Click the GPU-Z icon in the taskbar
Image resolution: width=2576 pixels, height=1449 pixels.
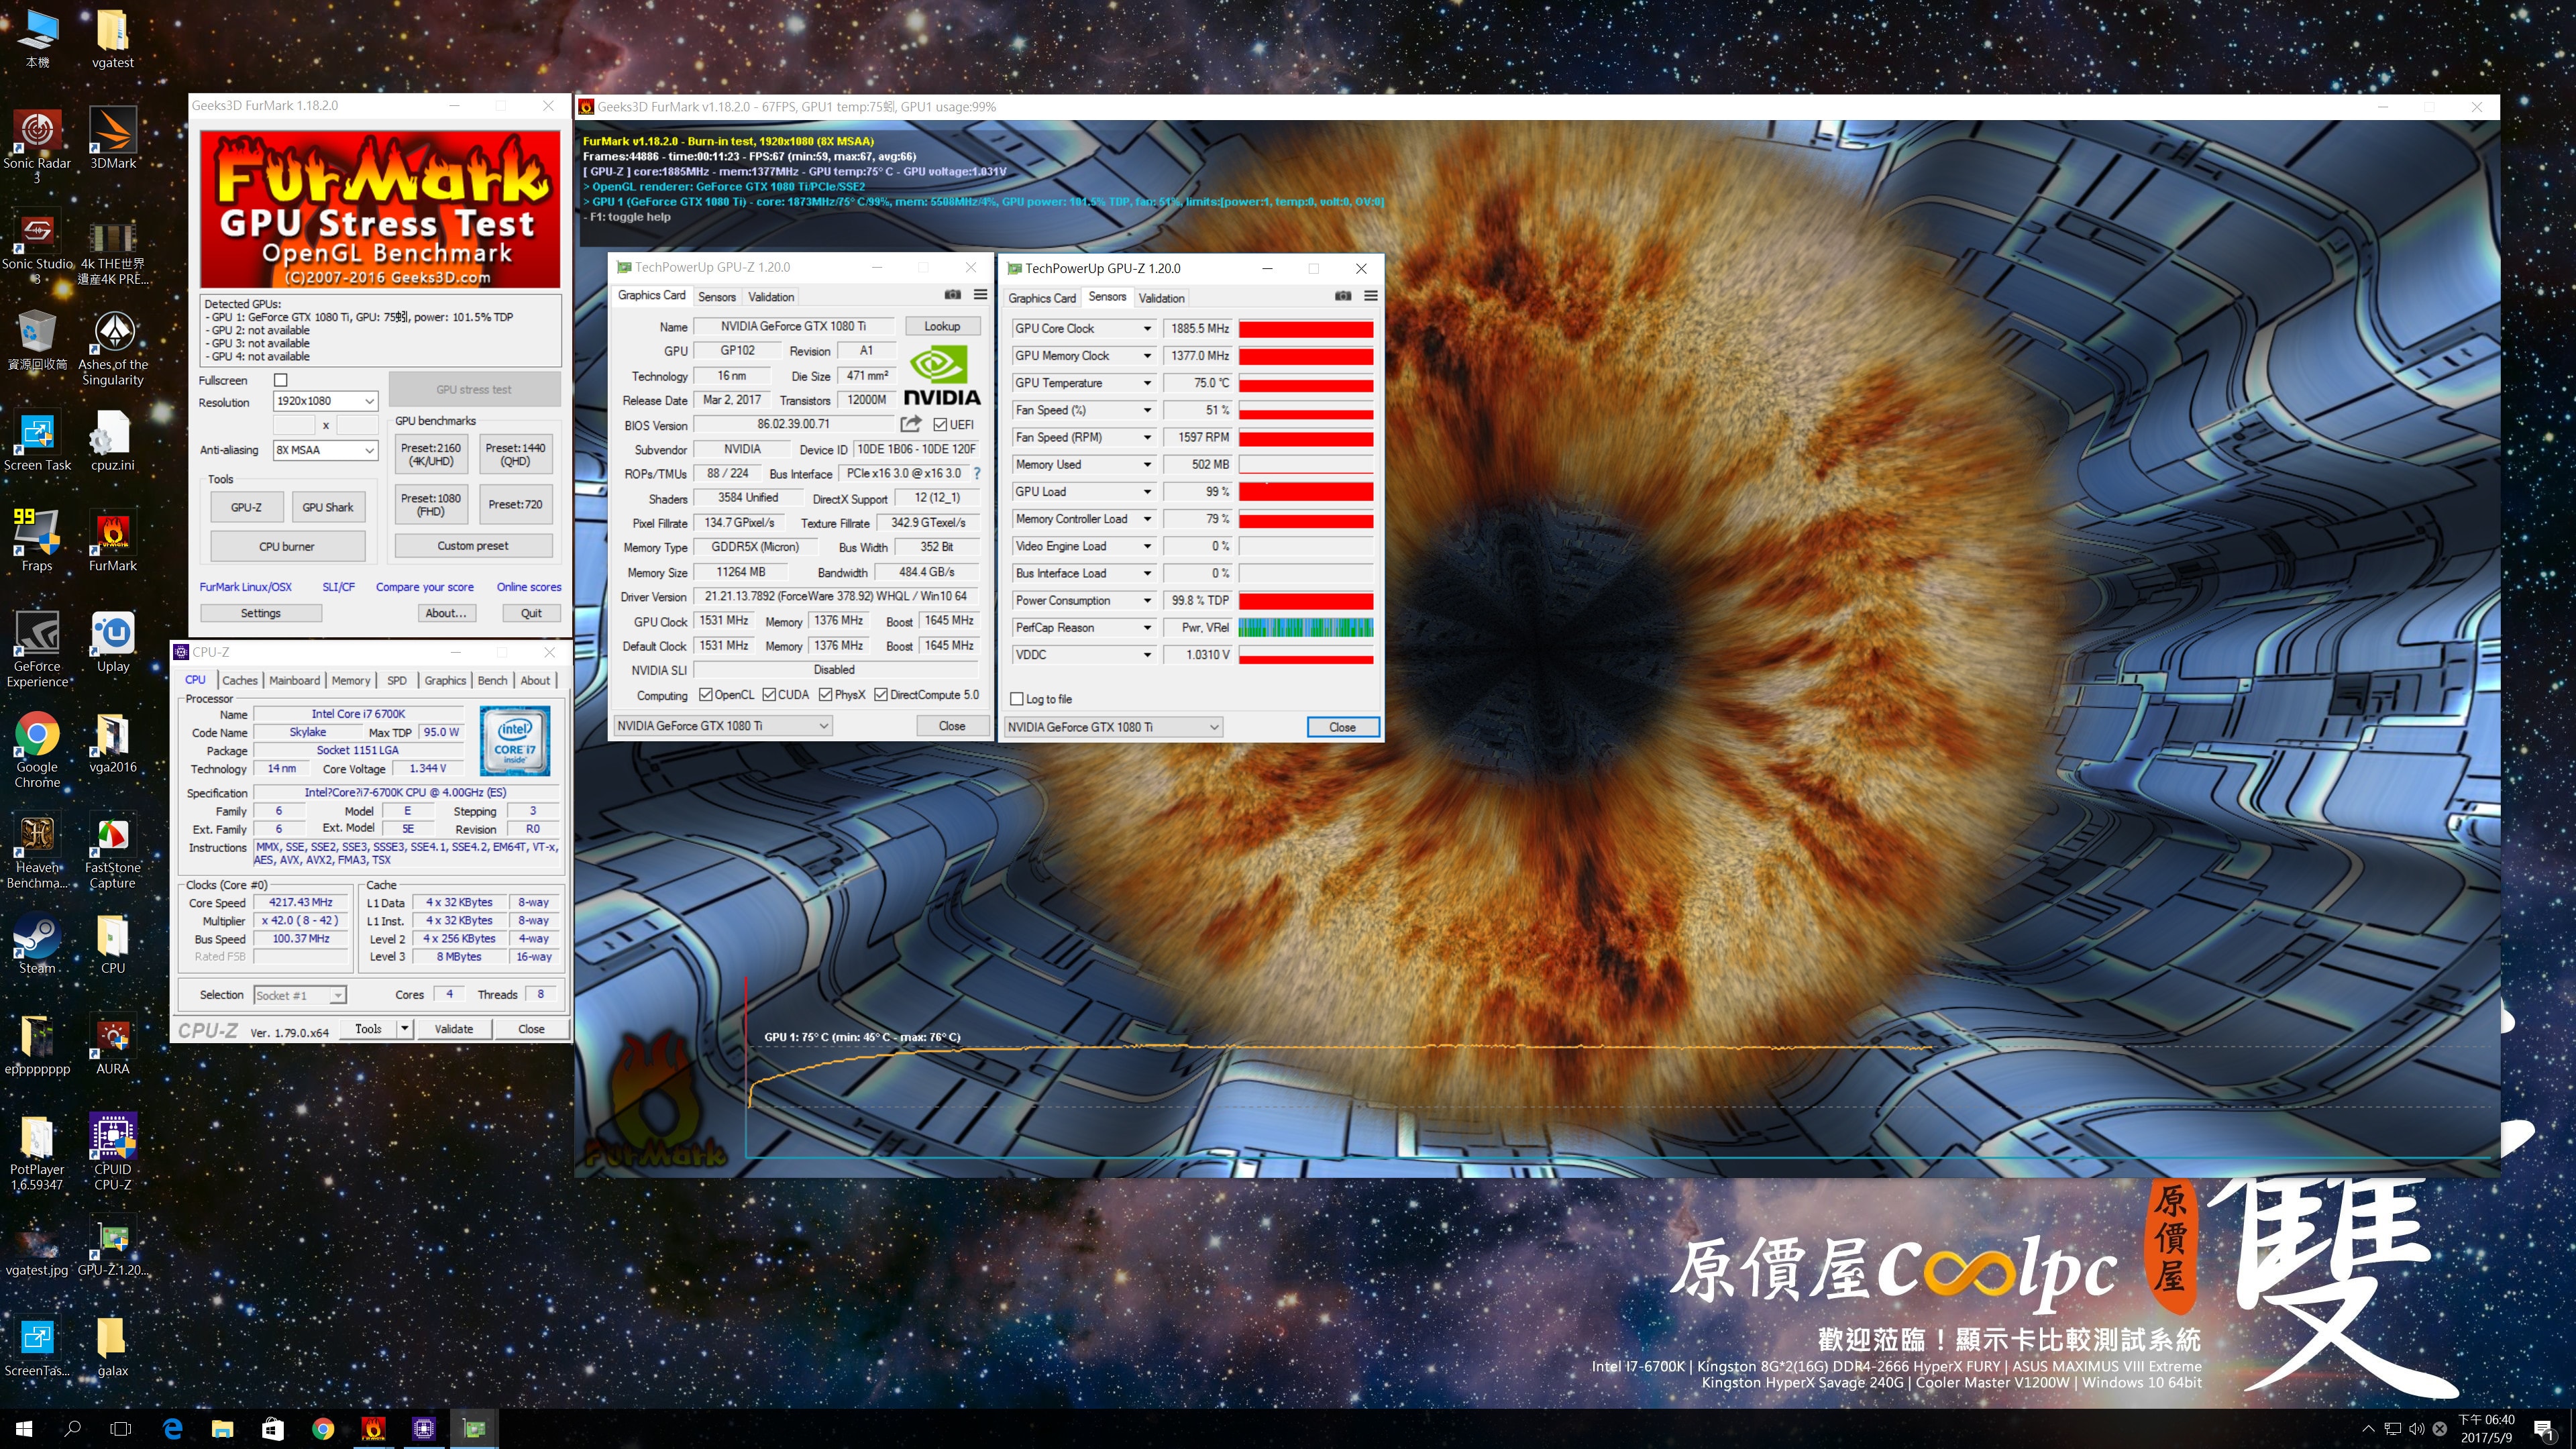[474, 1428]
